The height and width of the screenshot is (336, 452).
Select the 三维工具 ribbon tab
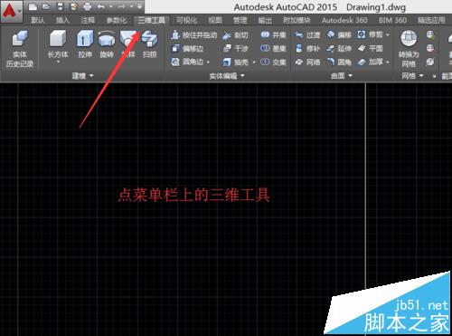151,21
